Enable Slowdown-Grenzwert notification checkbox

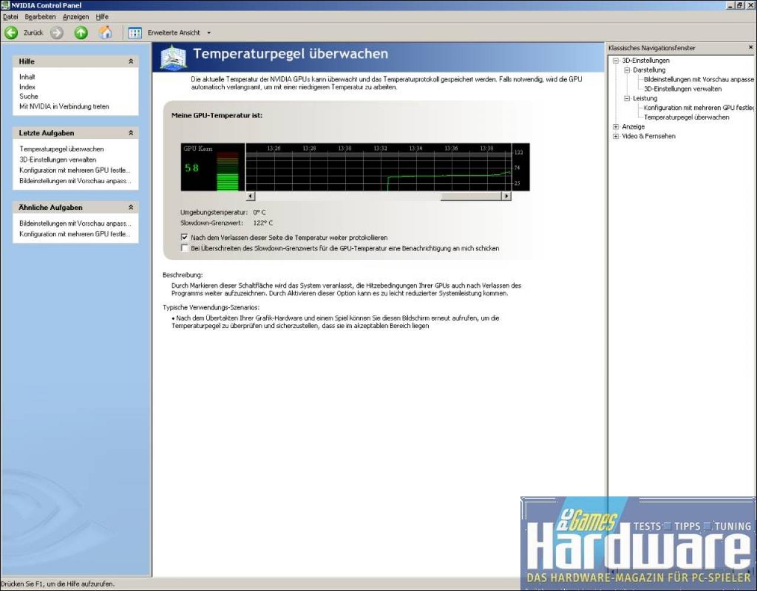coord(185,248)
